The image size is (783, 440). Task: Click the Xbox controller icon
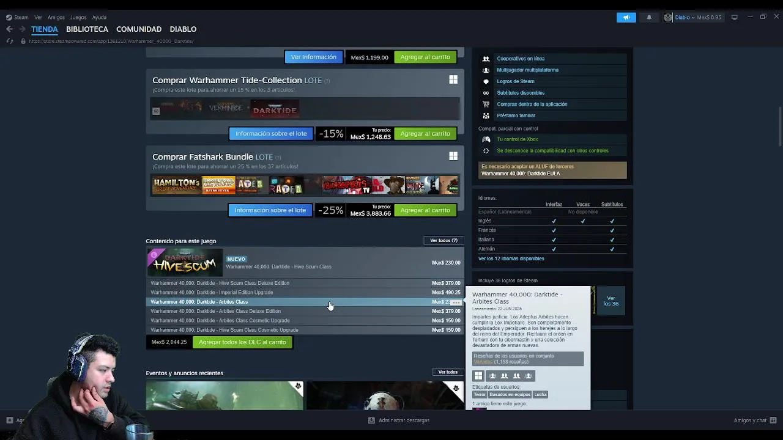(x=486, y=139)
